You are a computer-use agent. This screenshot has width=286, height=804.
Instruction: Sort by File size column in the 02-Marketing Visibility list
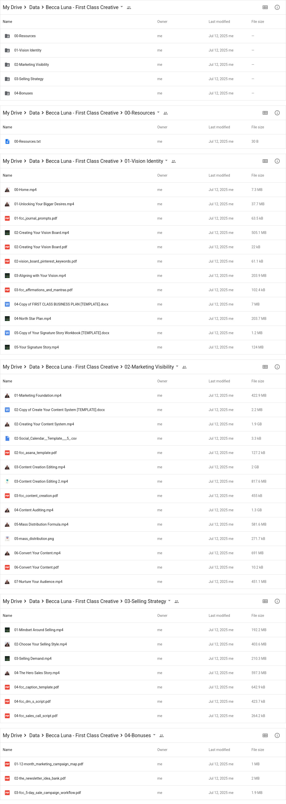pos(258,381)
